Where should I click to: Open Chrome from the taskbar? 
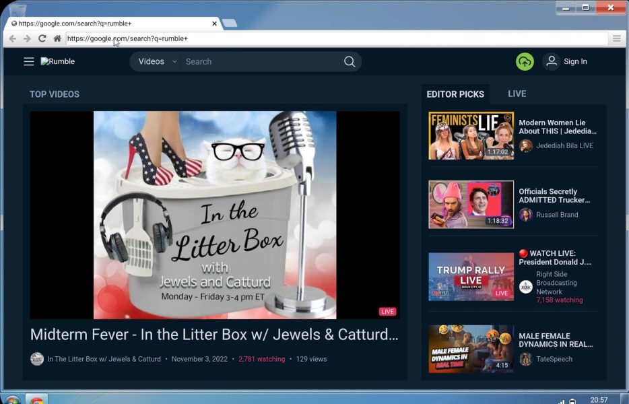coord(37,400)
